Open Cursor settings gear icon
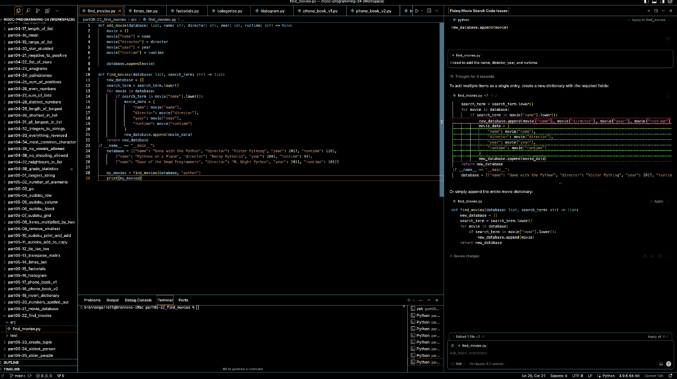677x379 pixels. coord(670,2)
